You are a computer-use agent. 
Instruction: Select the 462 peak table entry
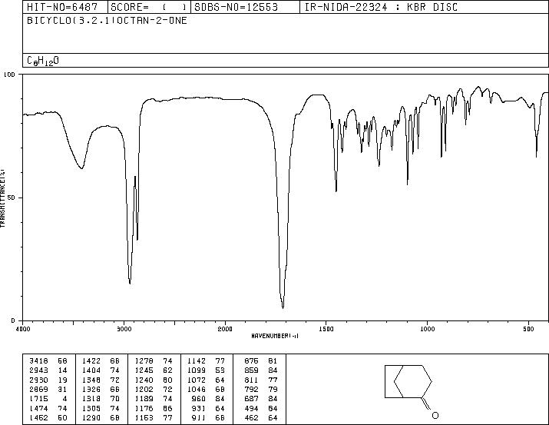[261, 418]
